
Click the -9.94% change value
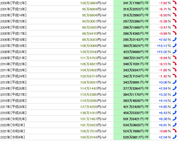(x=165, y=58)
